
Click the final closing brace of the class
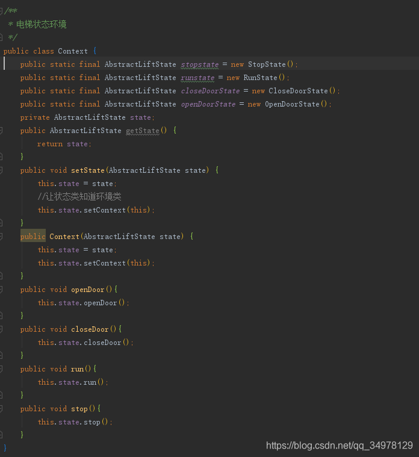5,448
